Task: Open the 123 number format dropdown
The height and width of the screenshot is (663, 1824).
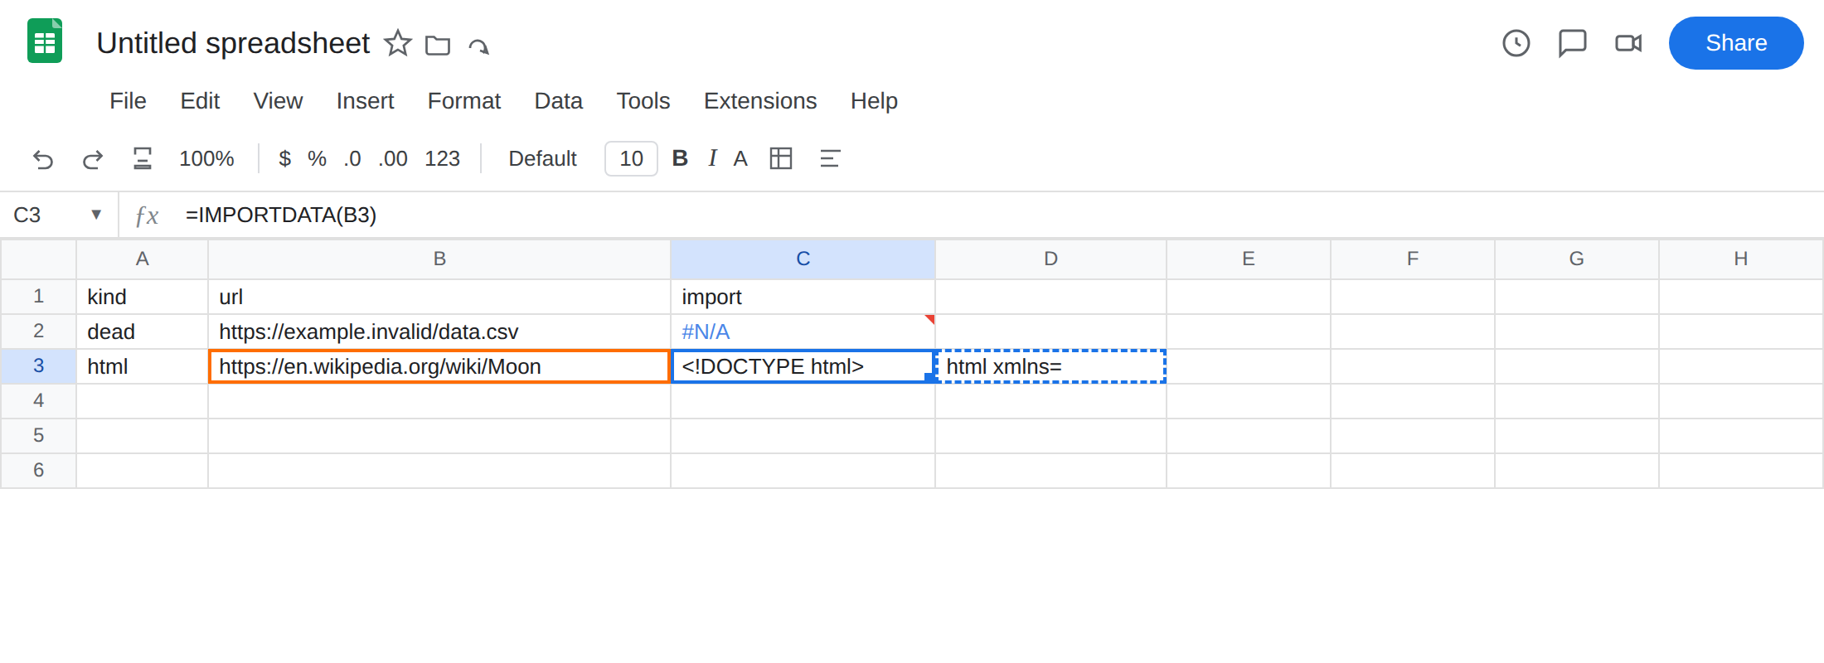Action: 442,158
